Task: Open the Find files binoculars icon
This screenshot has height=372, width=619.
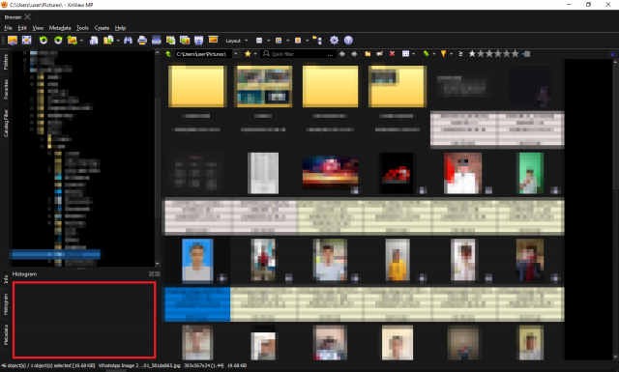Action: (128, 41)
